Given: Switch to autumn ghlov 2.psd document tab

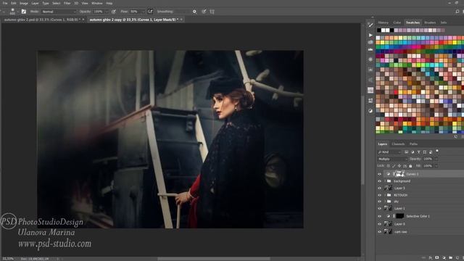Looking at the screenshot, I should pyautogui.click(x=42, y=20).
